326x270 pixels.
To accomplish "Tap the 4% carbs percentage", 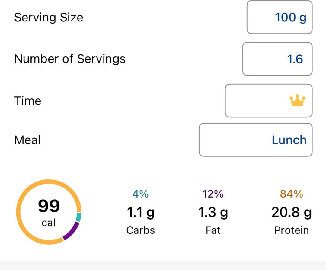I will [141, 194].
